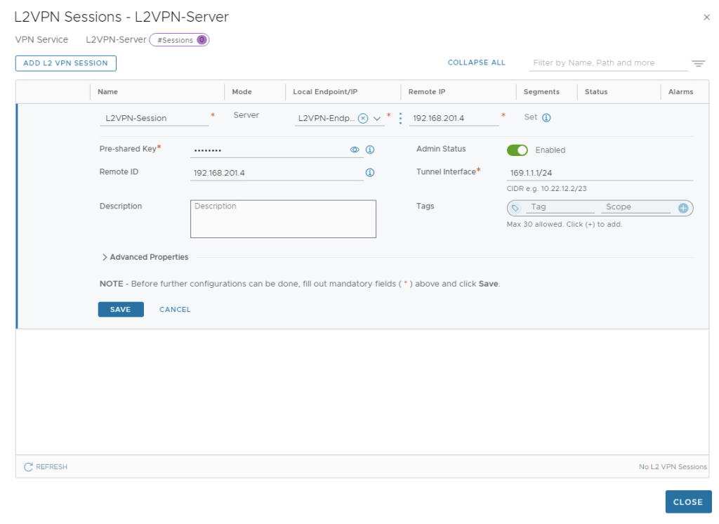
Task: Click the Status column header
Action: pyautogui.click(x=595, y=92)
